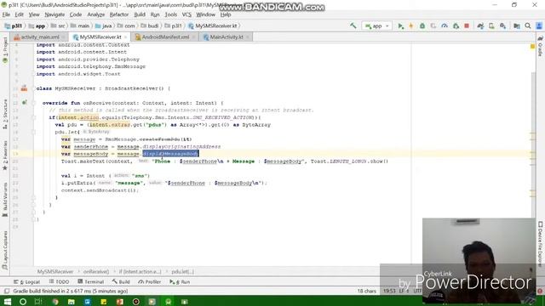Open the Profiler tool window

[150, 281]
